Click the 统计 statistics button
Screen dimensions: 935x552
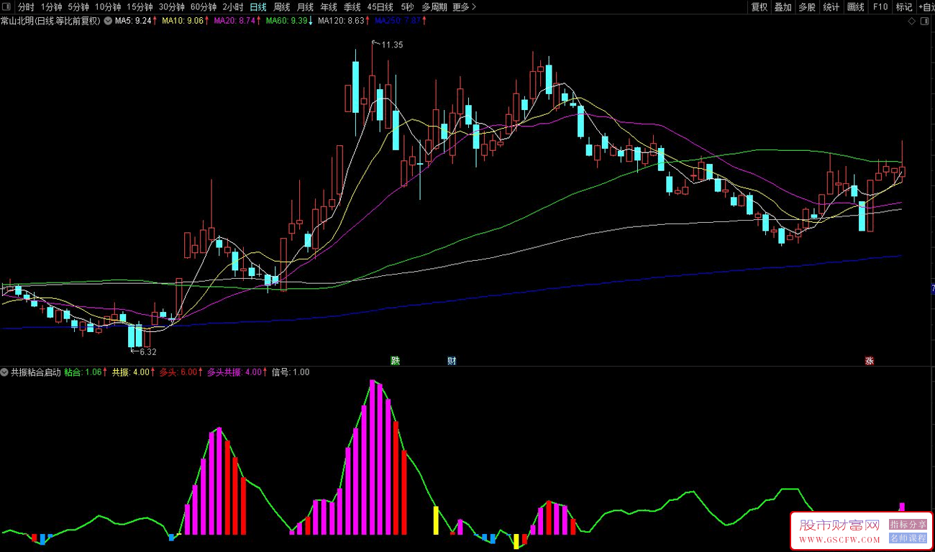tap(831, 7)
